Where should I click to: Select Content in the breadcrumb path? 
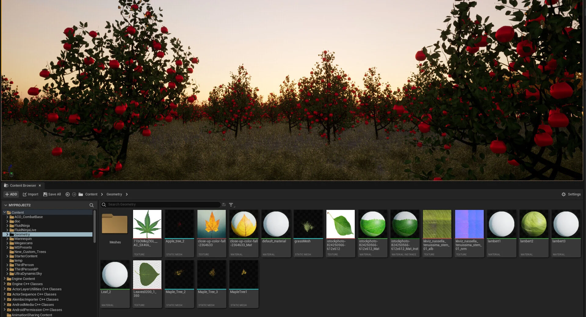point(91,194)
